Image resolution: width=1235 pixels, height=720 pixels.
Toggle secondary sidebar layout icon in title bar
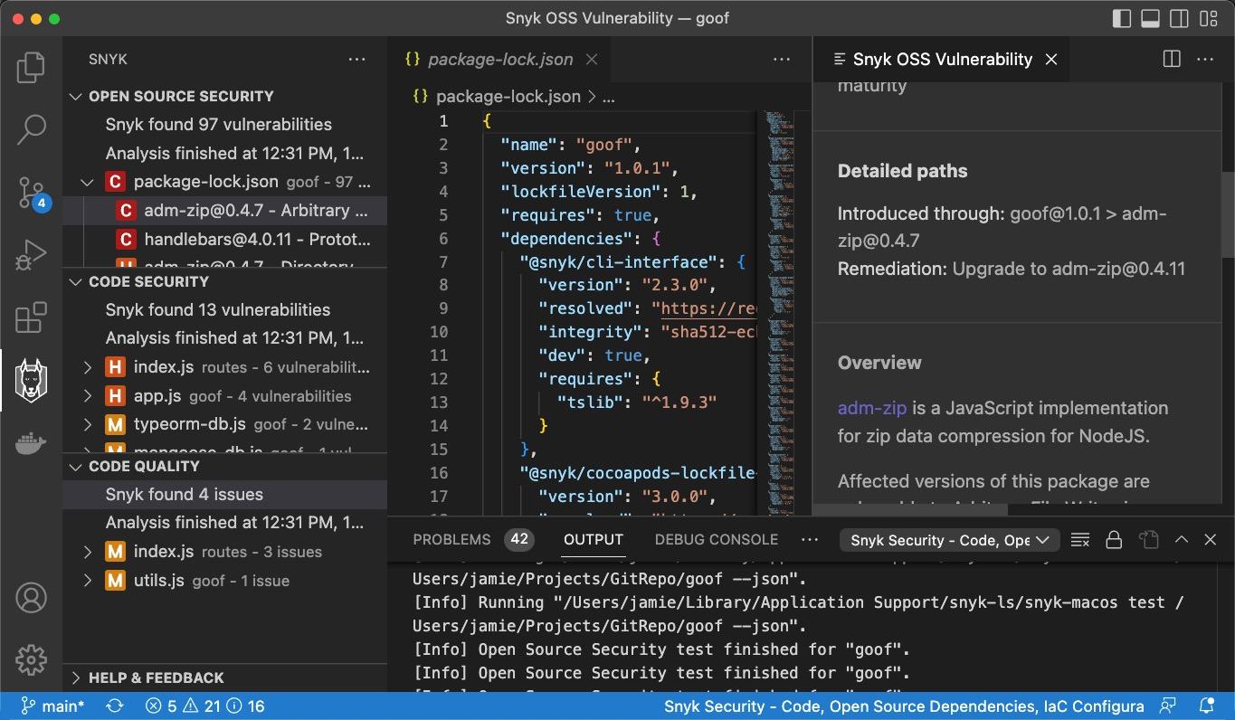coord(1179,18)
